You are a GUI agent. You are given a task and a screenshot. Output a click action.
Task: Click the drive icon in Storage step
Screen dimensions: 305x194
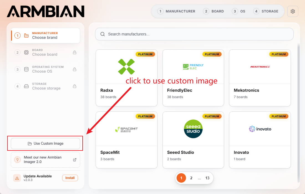pyautogui.click(x=26, y=86)
